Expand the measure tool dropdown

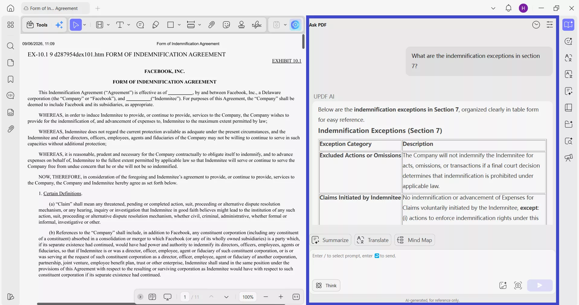click(200, 25)
